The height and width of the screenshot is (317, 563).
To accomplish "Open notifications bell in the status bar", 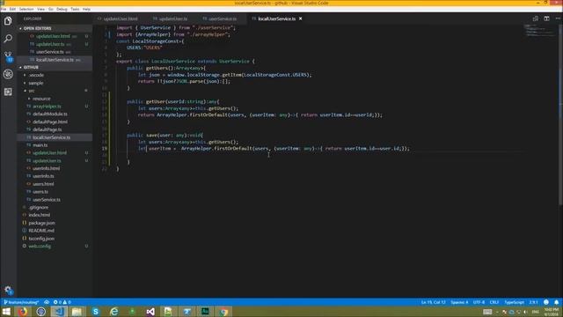I will (556, 302).
